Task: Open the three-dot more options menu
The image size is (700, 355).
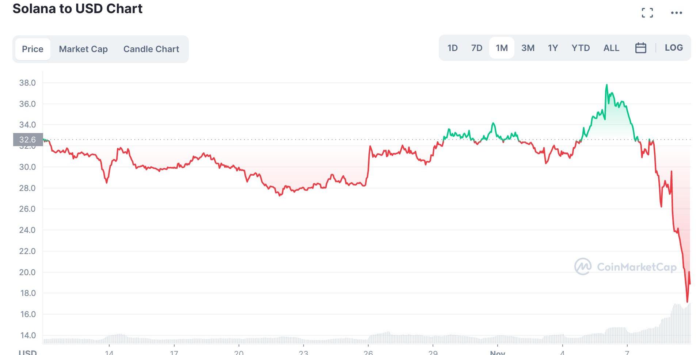Action: tap(676, 13)
